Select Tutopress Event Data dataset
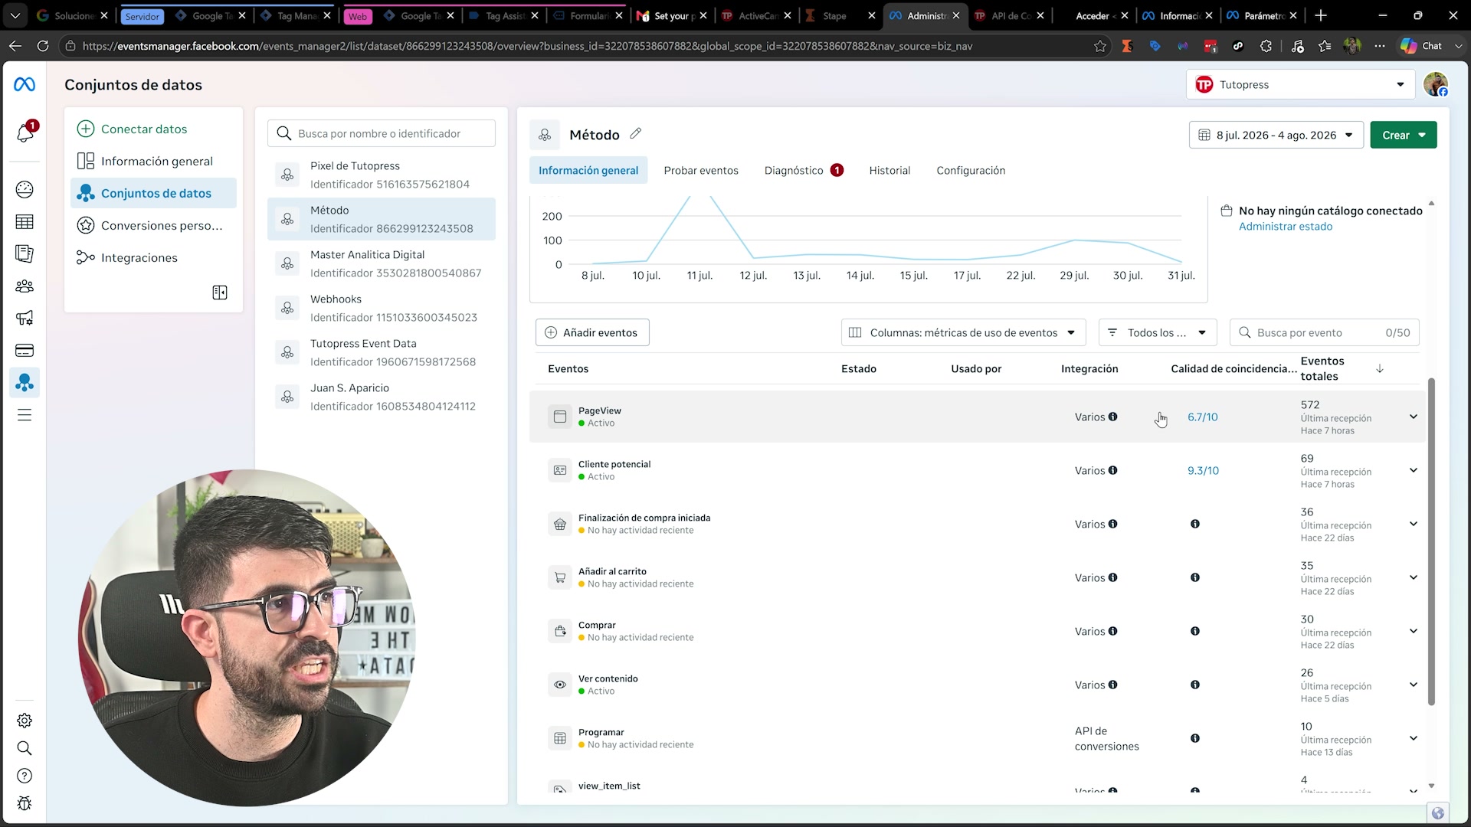The height and width of the screenshot is (827, 1471). click(x=382, y=352)
